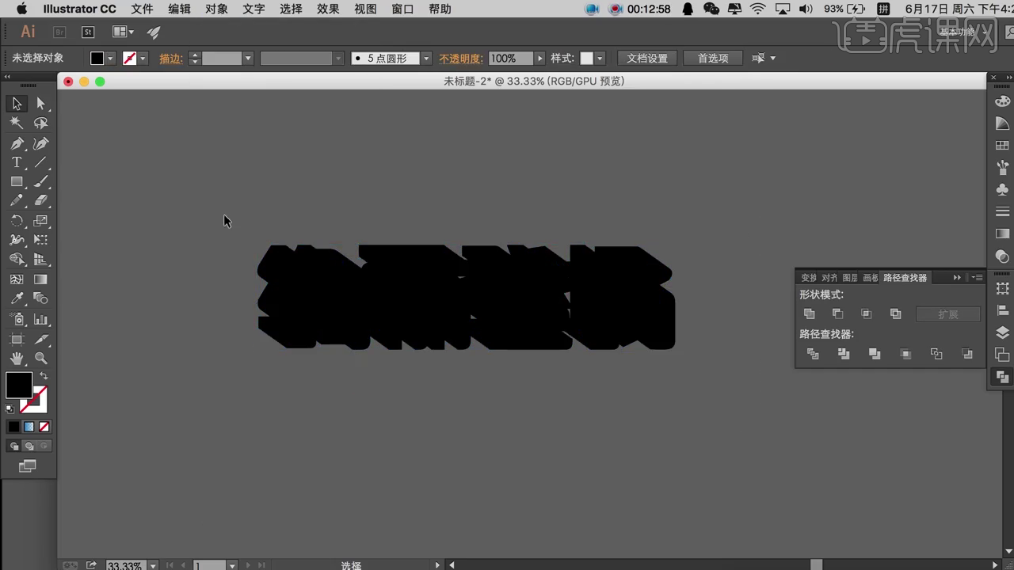Click the 不透明度 opacity link
Image resolution: width=1014 pixels, height=570 pixels.
coord(460,59)
